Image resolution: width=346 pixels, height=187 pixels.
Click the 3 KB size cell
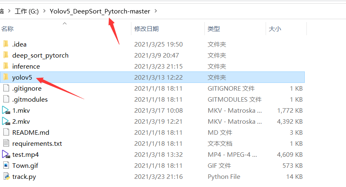296,133
